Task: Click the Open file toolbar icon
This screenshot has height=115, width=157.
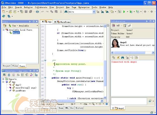Action: point(10,12)
